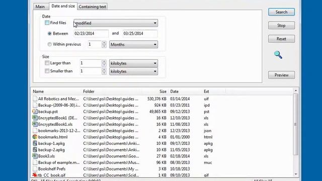Click the 96 KB size cell
This screenshot has width=322, height=181.
[161, 162]
